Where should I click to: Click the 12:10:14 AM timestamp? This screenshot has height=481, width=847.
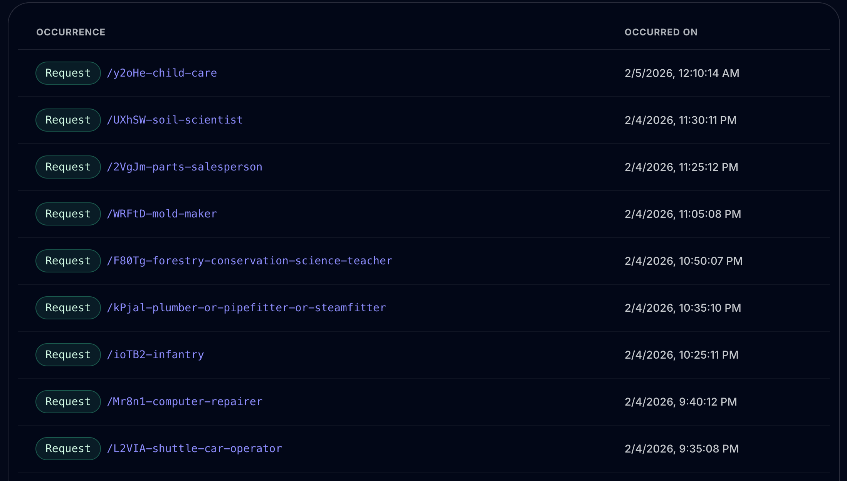tap(682, 73)
